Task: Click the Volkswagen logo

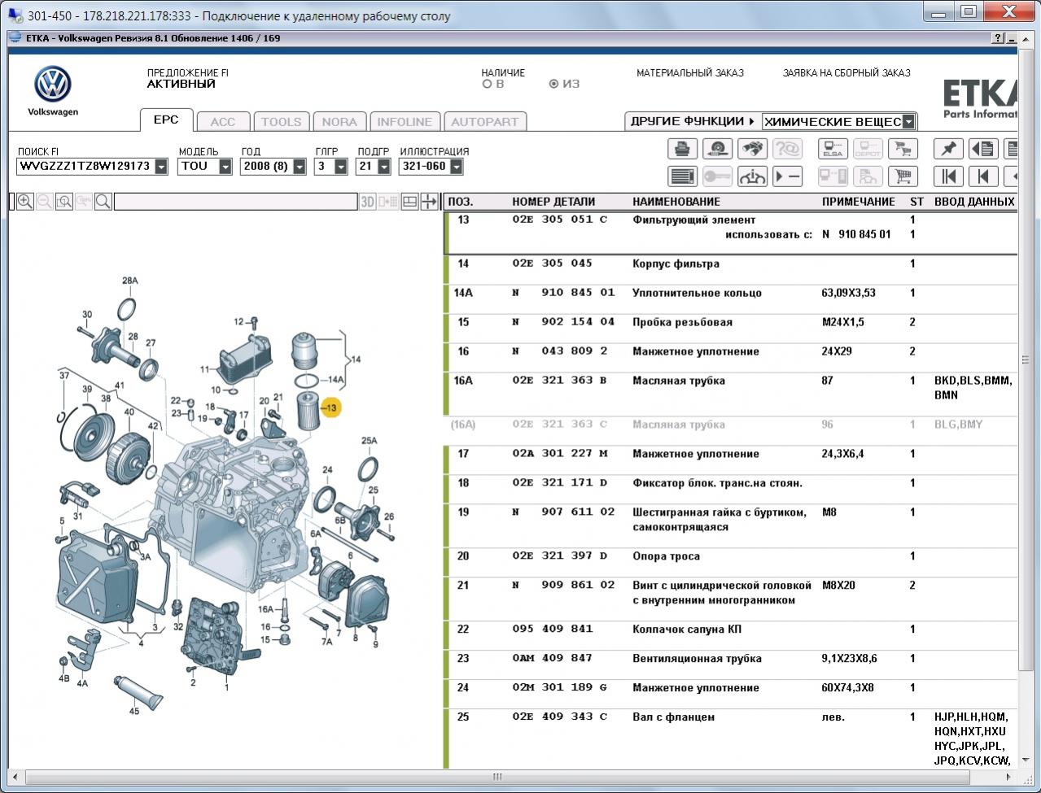Action: [53, 85]
